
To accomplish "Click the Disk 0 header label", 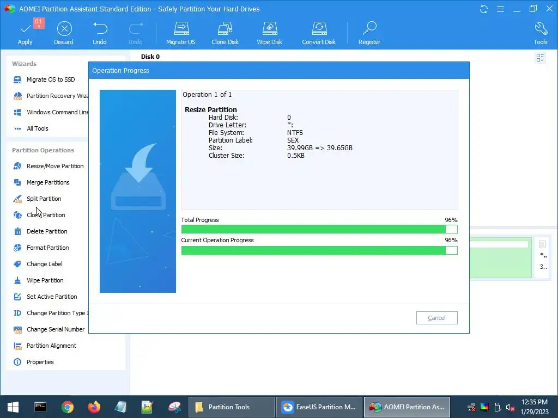I will 150,57.
